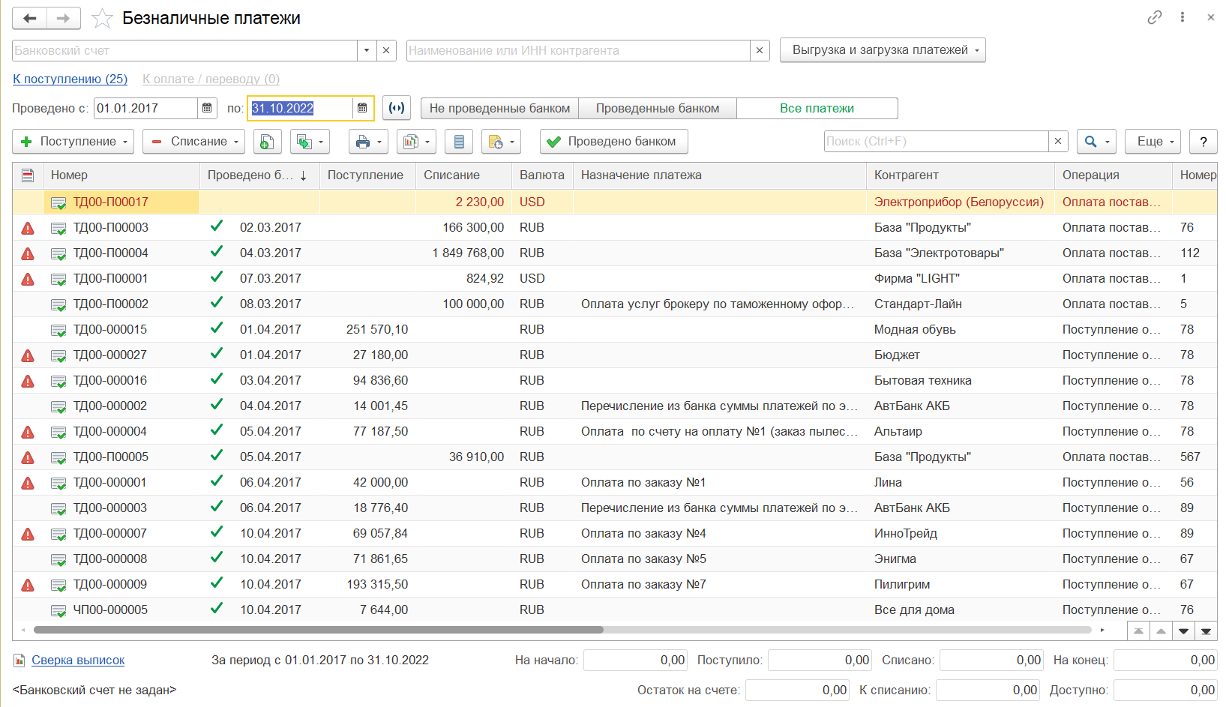
Task: Click the go back arrow
Action: 29,18
